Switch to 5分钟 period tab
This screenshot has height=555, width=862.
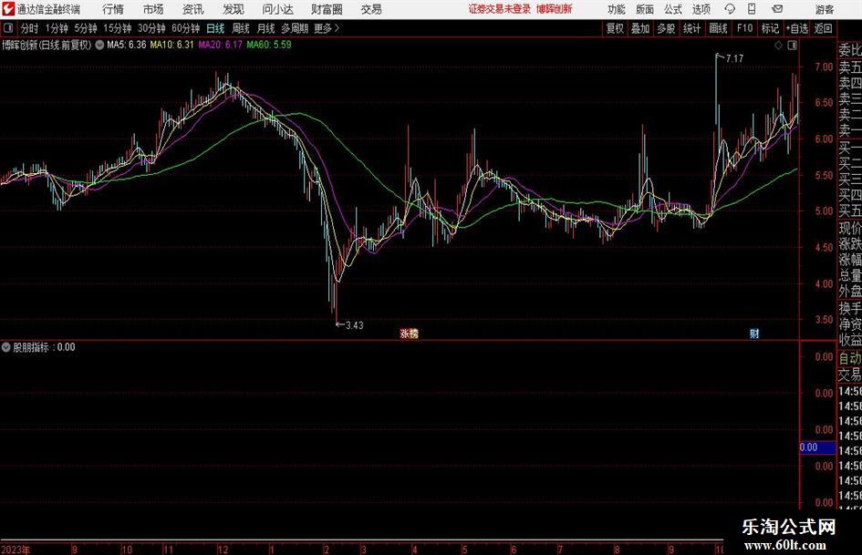coord(85,28)
